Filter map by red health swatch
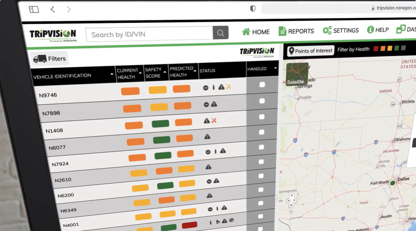416x231 pixels. tap(376, 49)
